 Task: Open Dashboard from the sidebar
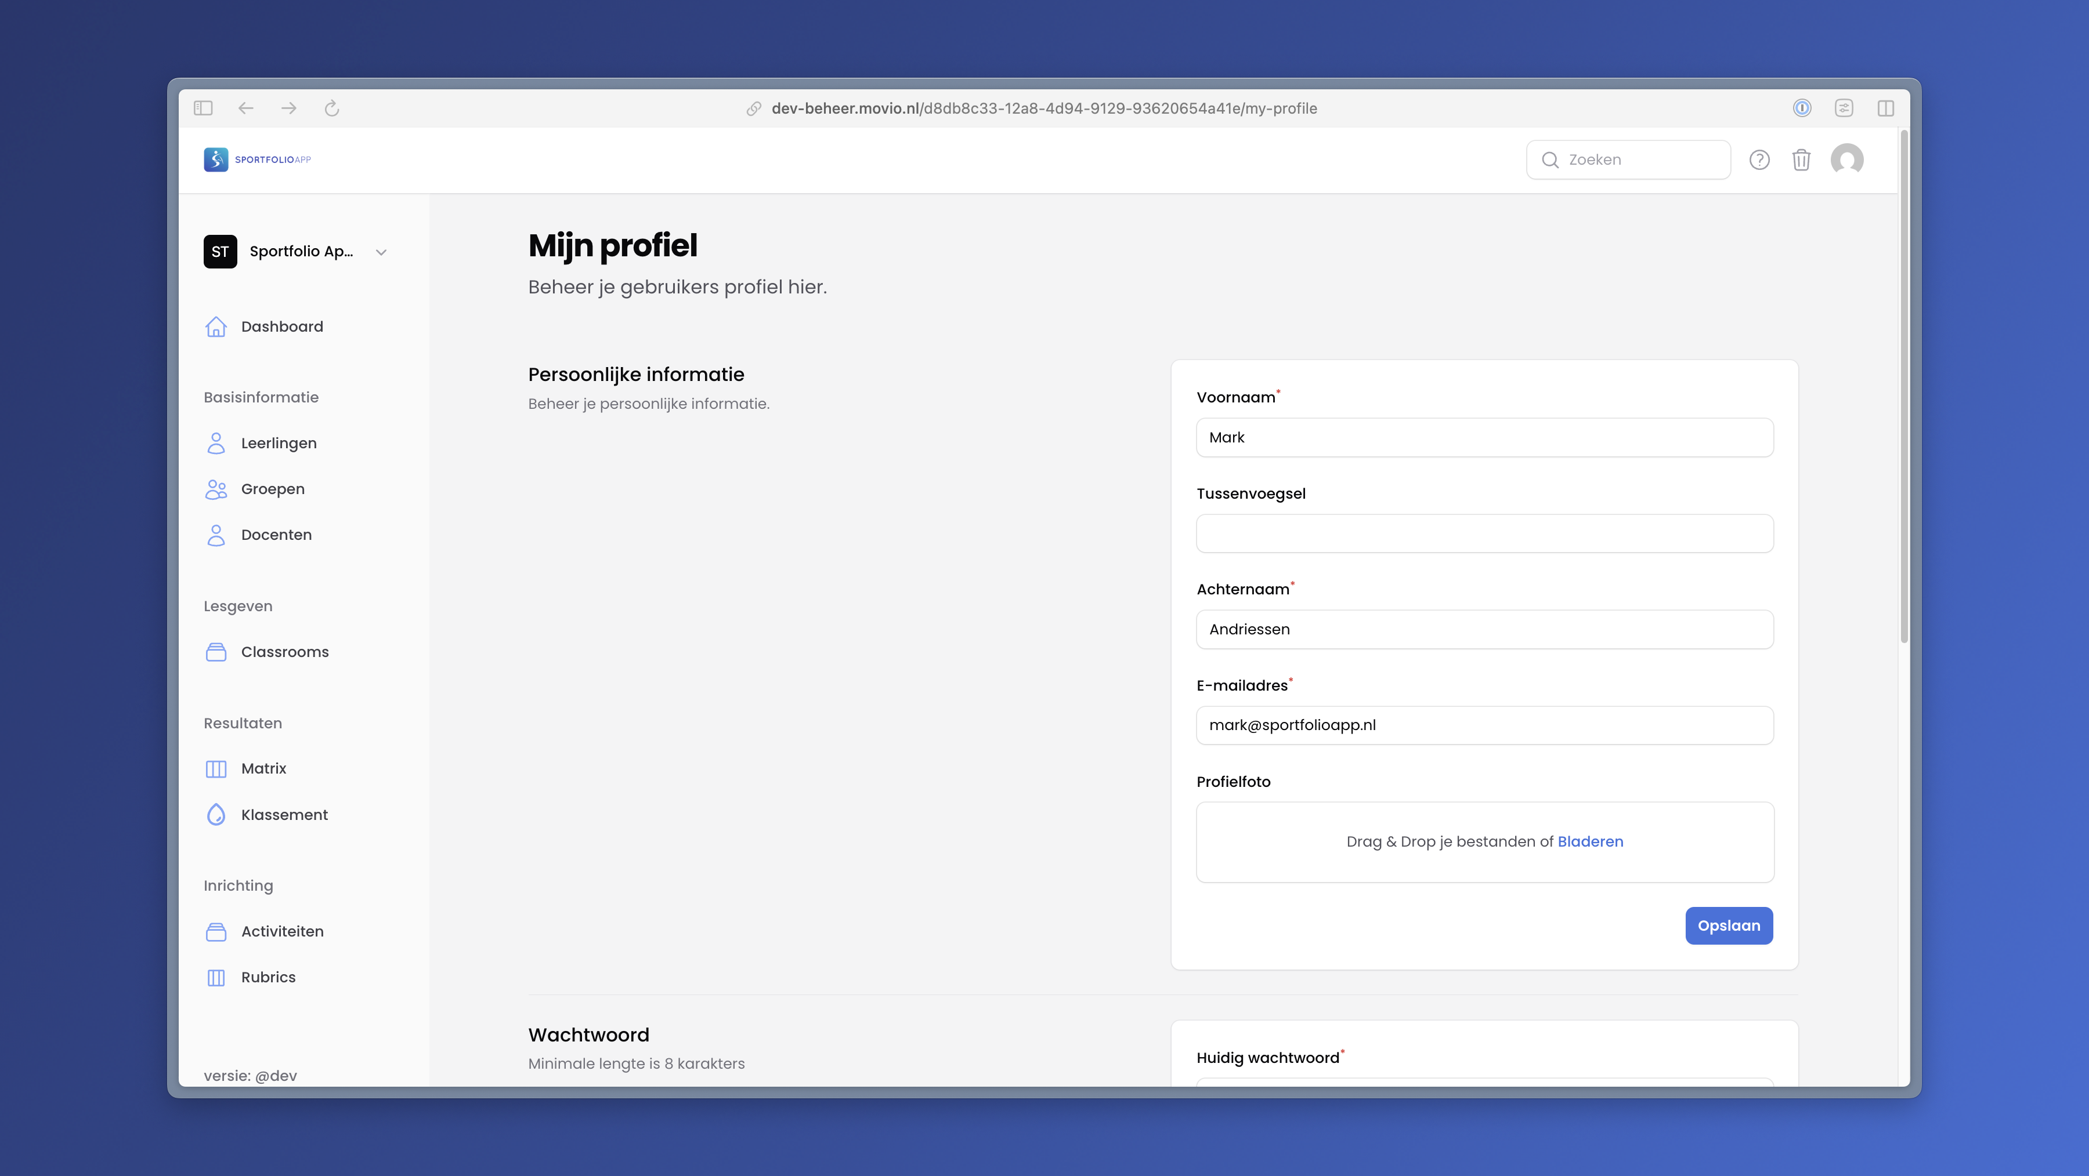pos(281,326)
